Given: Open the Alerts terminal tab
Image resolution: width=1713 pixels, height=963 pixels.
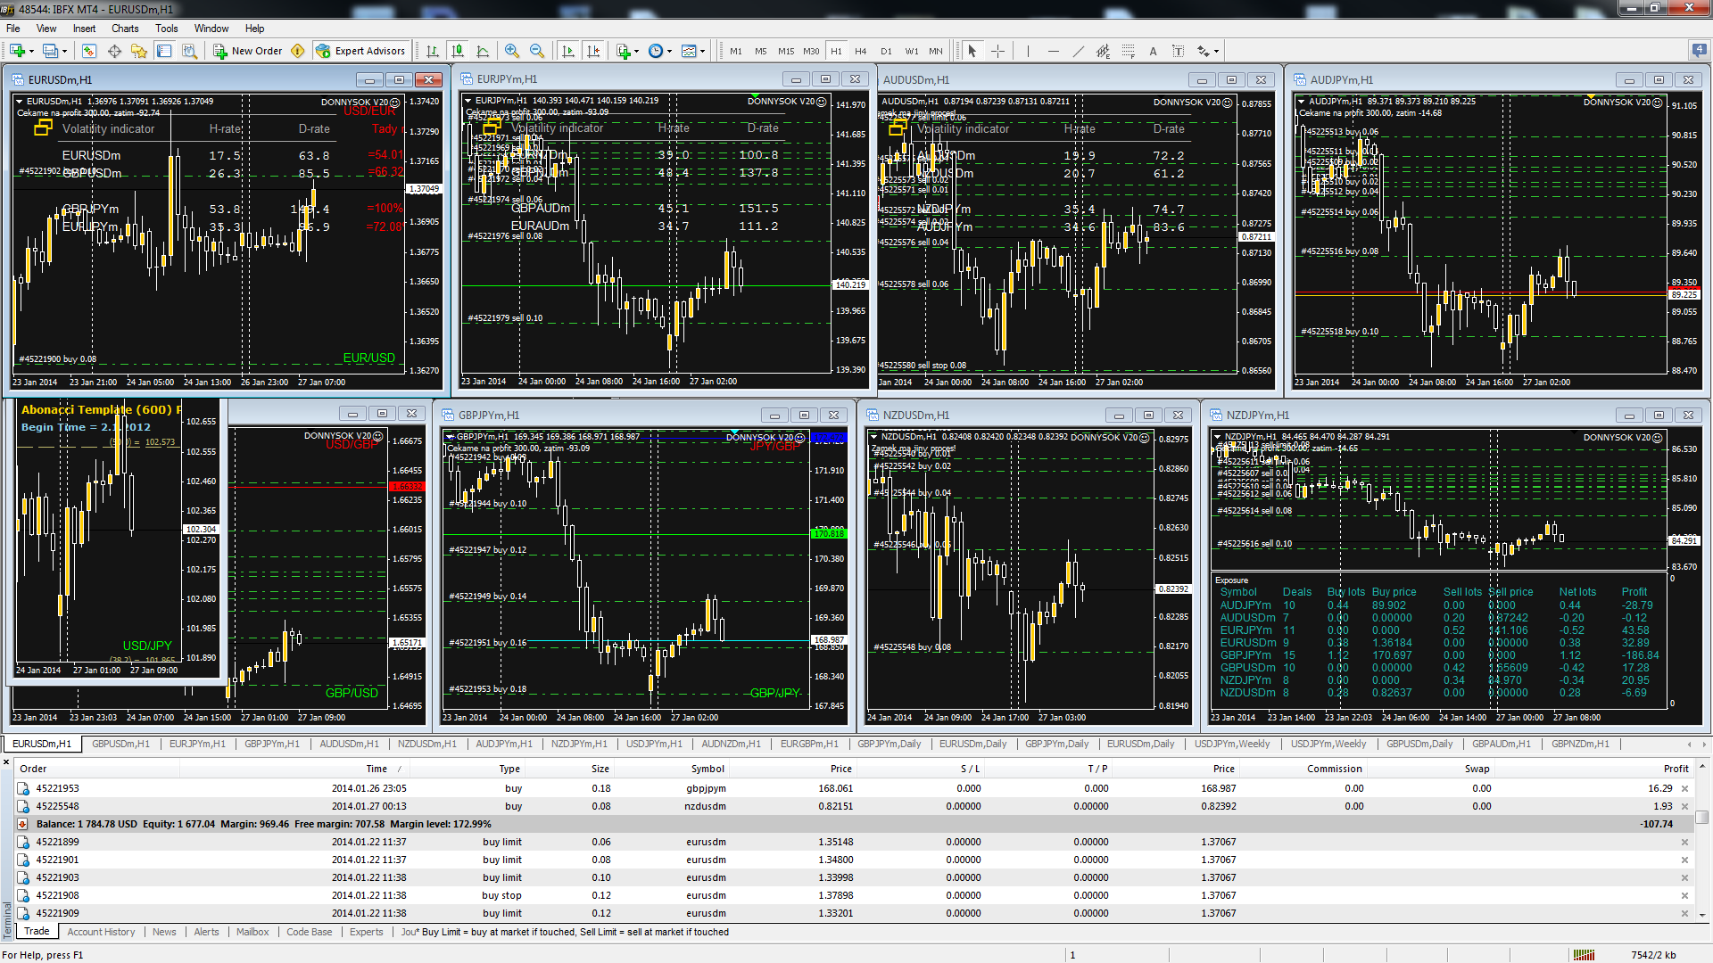Looking at the screenshot, I should pyautogui.click(x=206, y=932).
